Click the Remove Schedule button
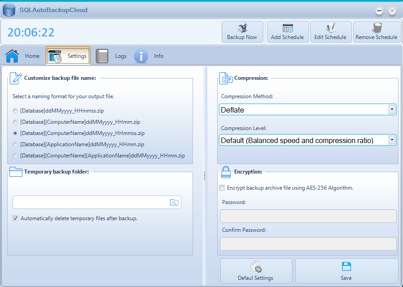The height and width of the screenshot is (287, 403). point(377,32)
